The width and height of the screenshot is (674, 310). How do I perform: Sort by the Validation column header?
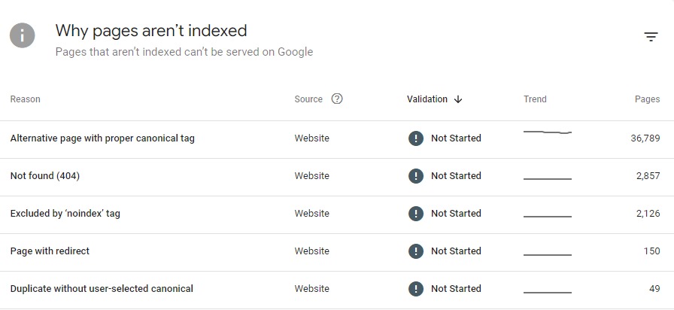pos(427,99)
